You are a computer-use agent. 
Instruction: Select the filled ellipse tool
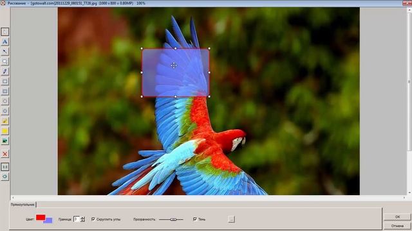(x=5, y=111)
